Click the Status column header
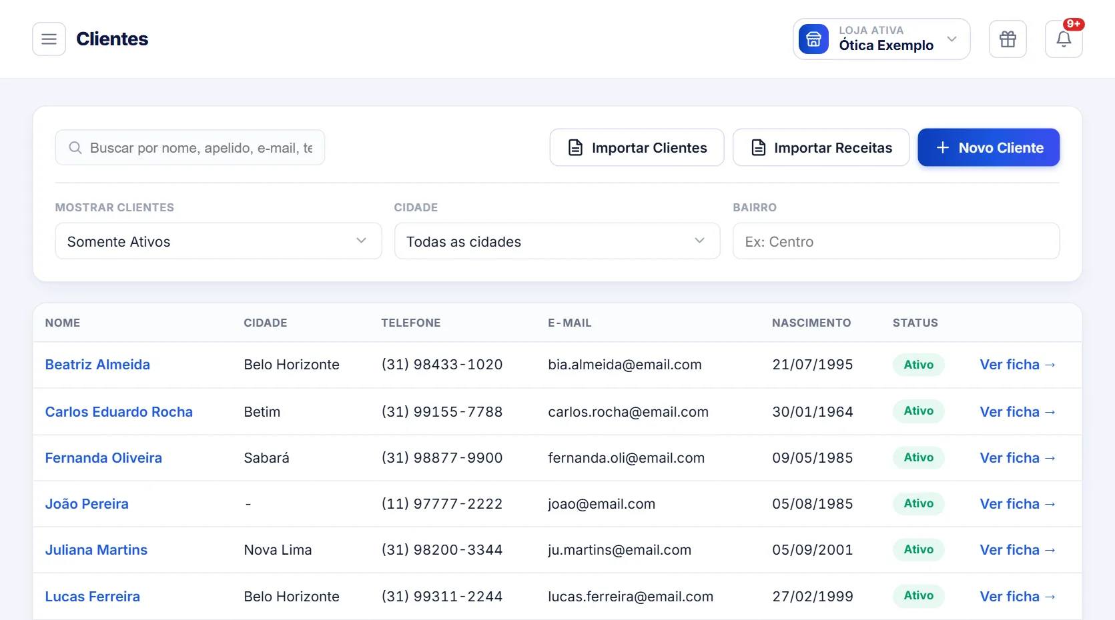Image resolution: width=1115 pixels, height=620 pixels. pyautogui.click(x=915, y=323)
